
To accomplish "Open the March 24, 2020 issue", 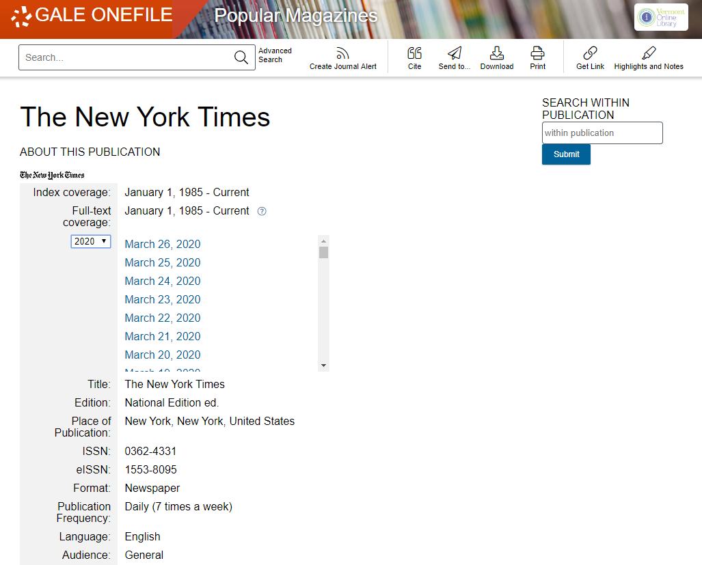I will point(163,281).
